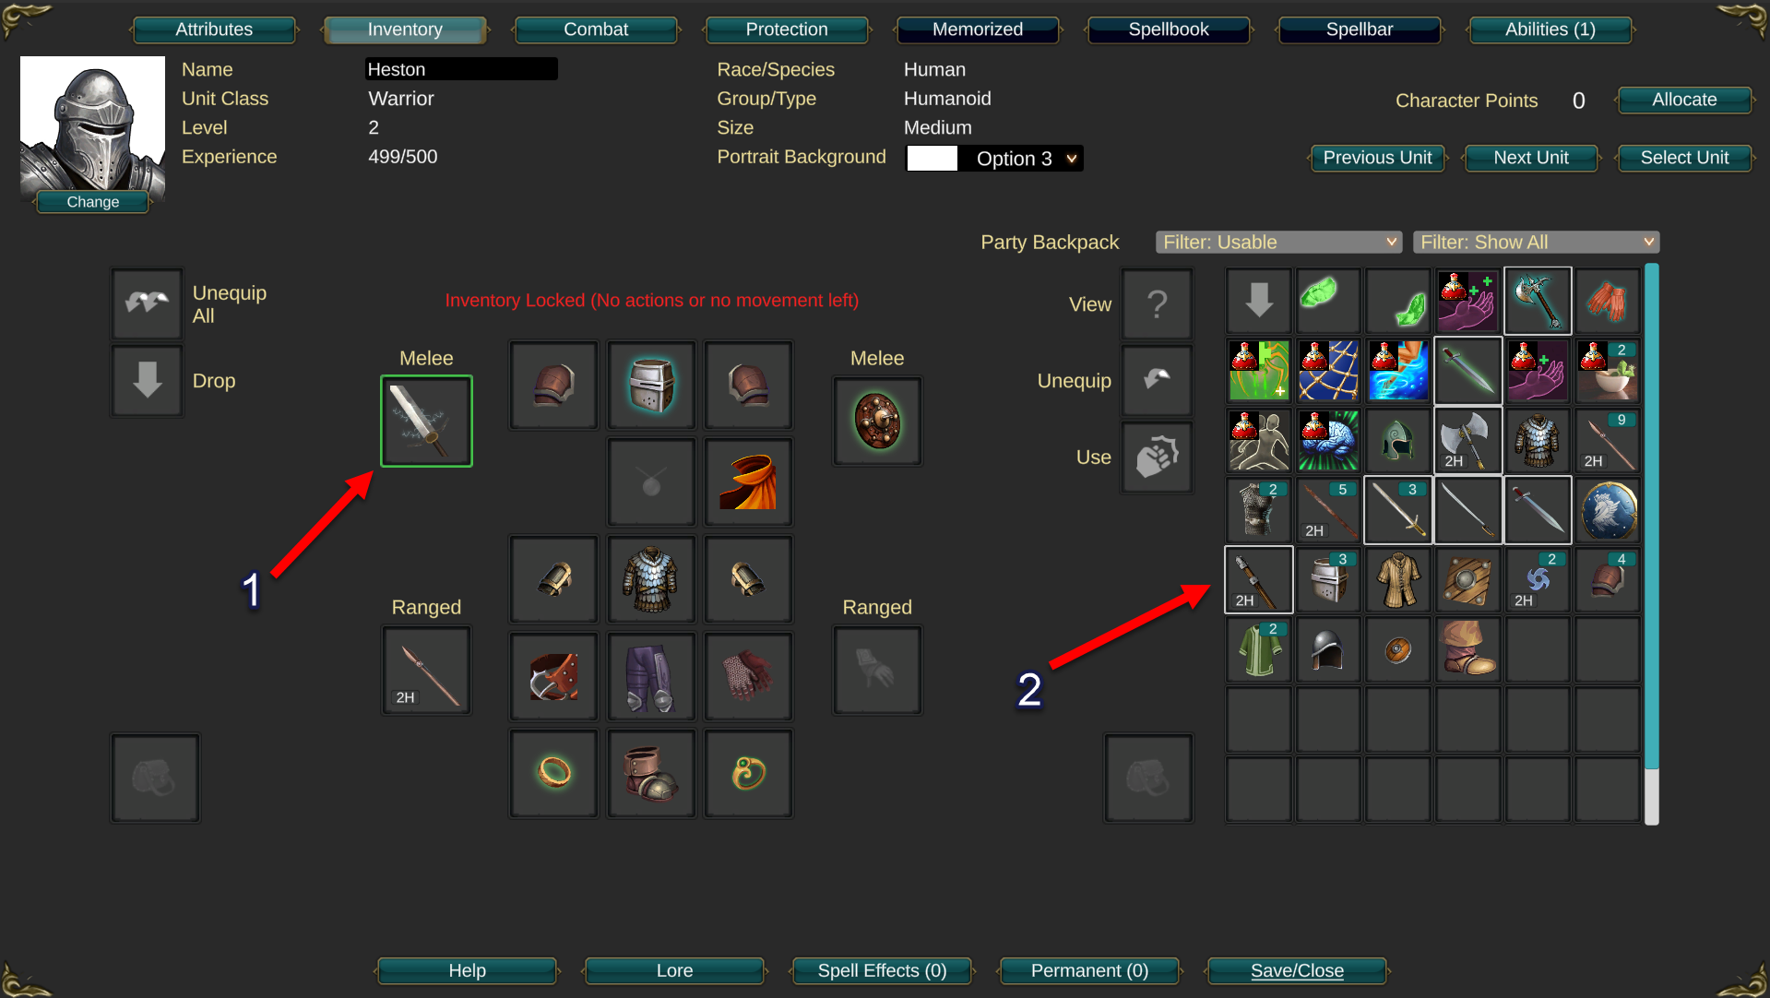The width and height of the screenshot is (1770, 998).
Task: Open the Filter: Show All dropdown
Action: coord(1536,242)
